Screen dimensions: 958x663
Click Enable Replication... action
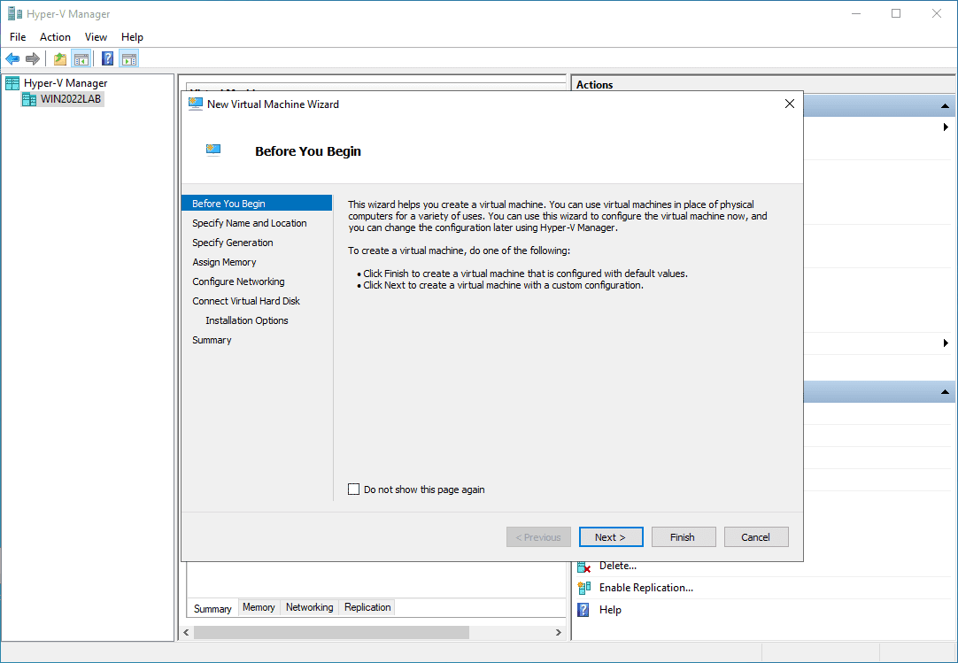[645, 588]
